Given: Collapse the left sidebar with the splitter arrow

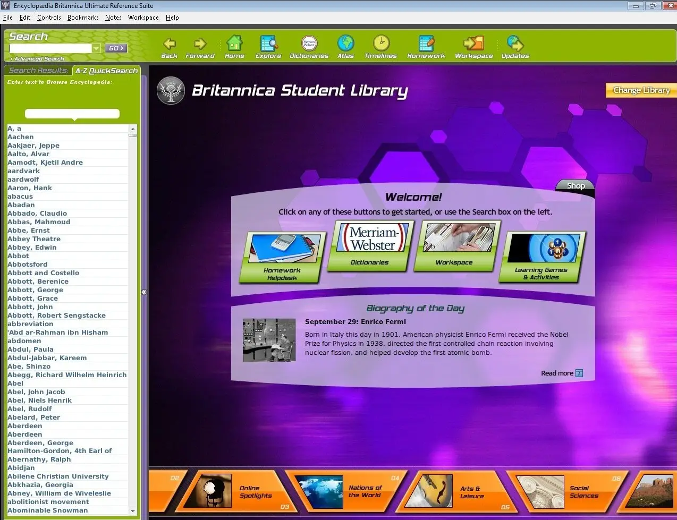Looking at the screenshot, I should pos(143,292).
